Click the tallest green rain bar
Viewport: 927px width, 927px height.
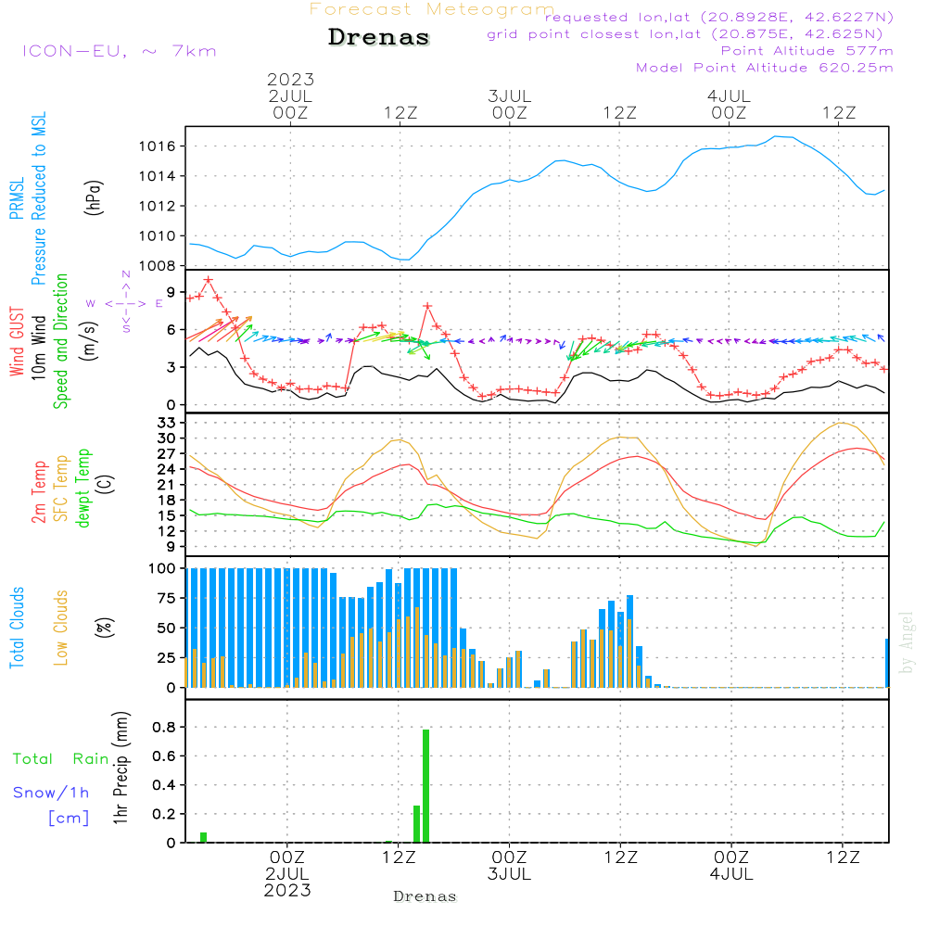(425, 786)
